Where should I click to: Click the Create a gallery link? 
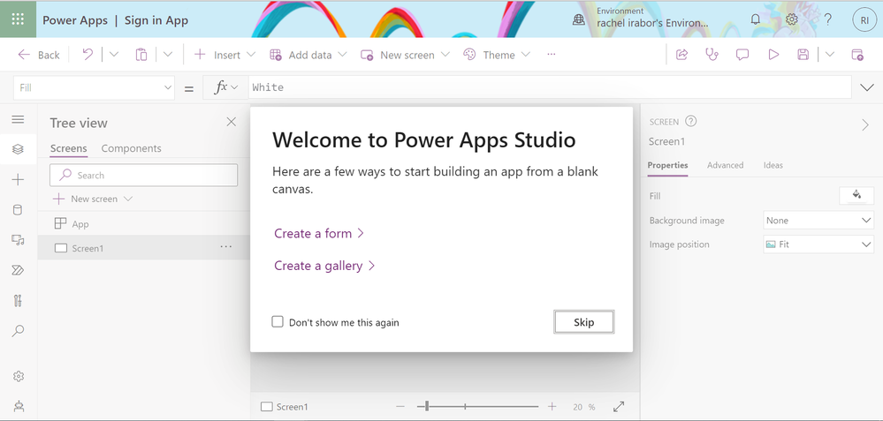pos(325,266)
